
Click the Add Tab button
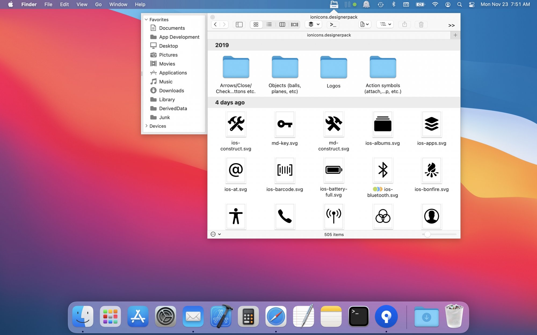tap(455, 35)
